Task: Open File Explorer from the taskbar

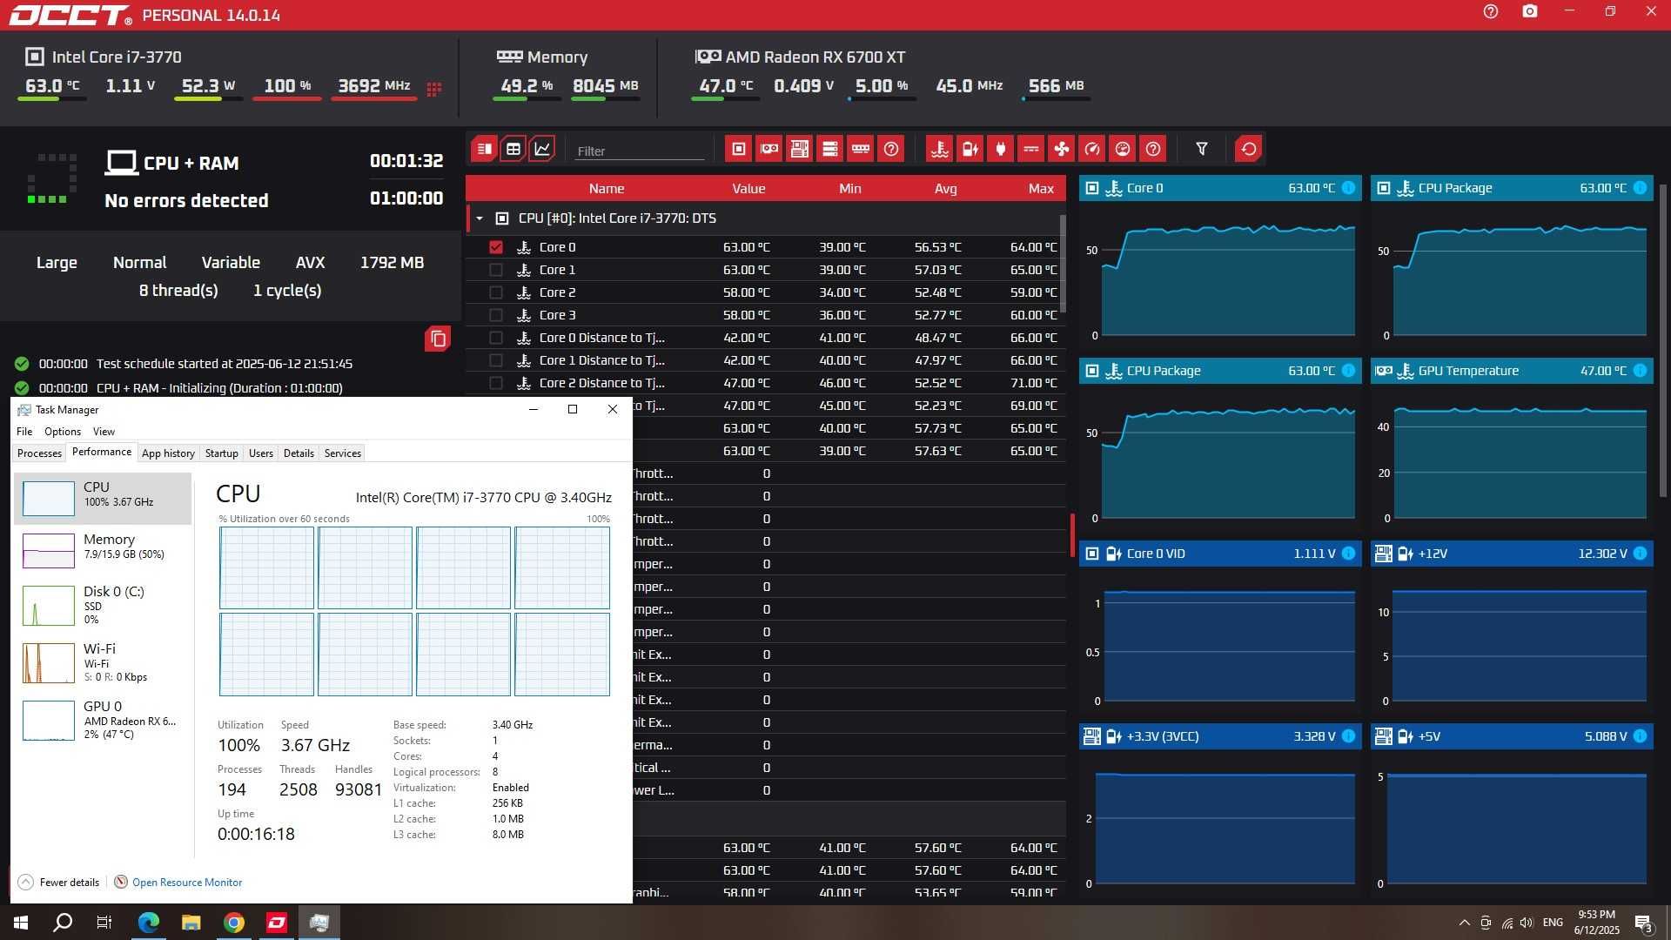Action: pos(191,923)
